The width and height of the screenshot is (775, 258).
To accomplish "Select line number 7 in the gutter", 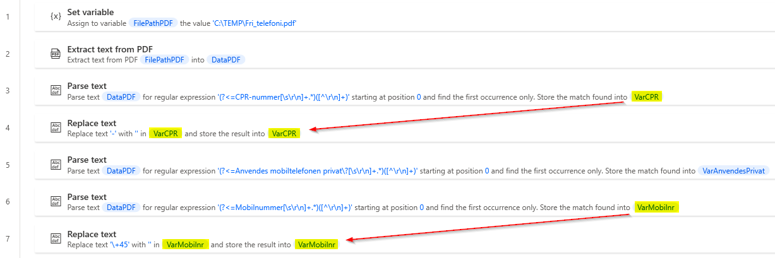I will 8,239.
